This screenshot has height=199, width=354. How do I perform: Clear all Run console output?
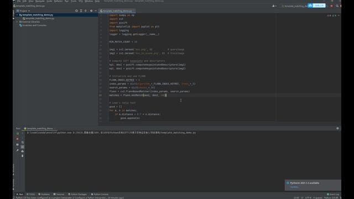point(22,156)
